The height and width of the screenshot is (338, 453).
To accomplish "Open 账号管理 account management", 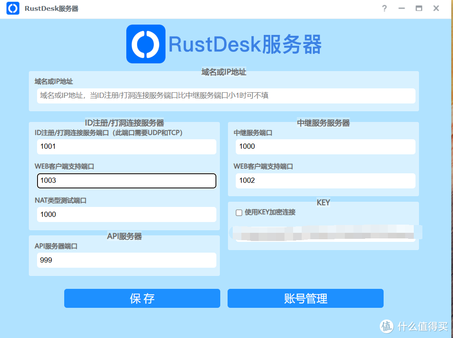I will pos(305,298).
